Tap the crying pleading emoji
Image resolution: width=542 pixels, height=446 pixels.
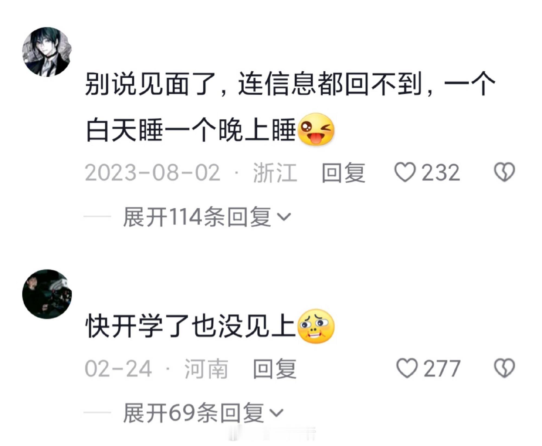pos(316,326)
